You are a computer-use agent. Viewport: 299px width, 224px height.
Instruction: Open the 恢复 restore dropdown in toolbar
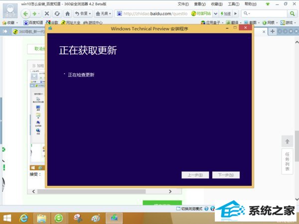pos(83,13)
